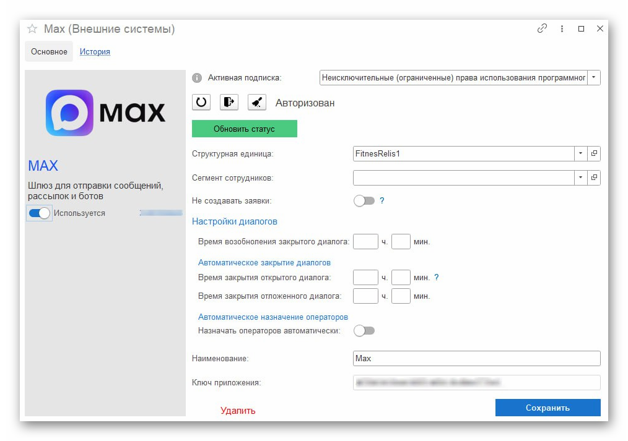Click the refresh circular arrow icon
The image size is (628, 441).
coord(201,102)
